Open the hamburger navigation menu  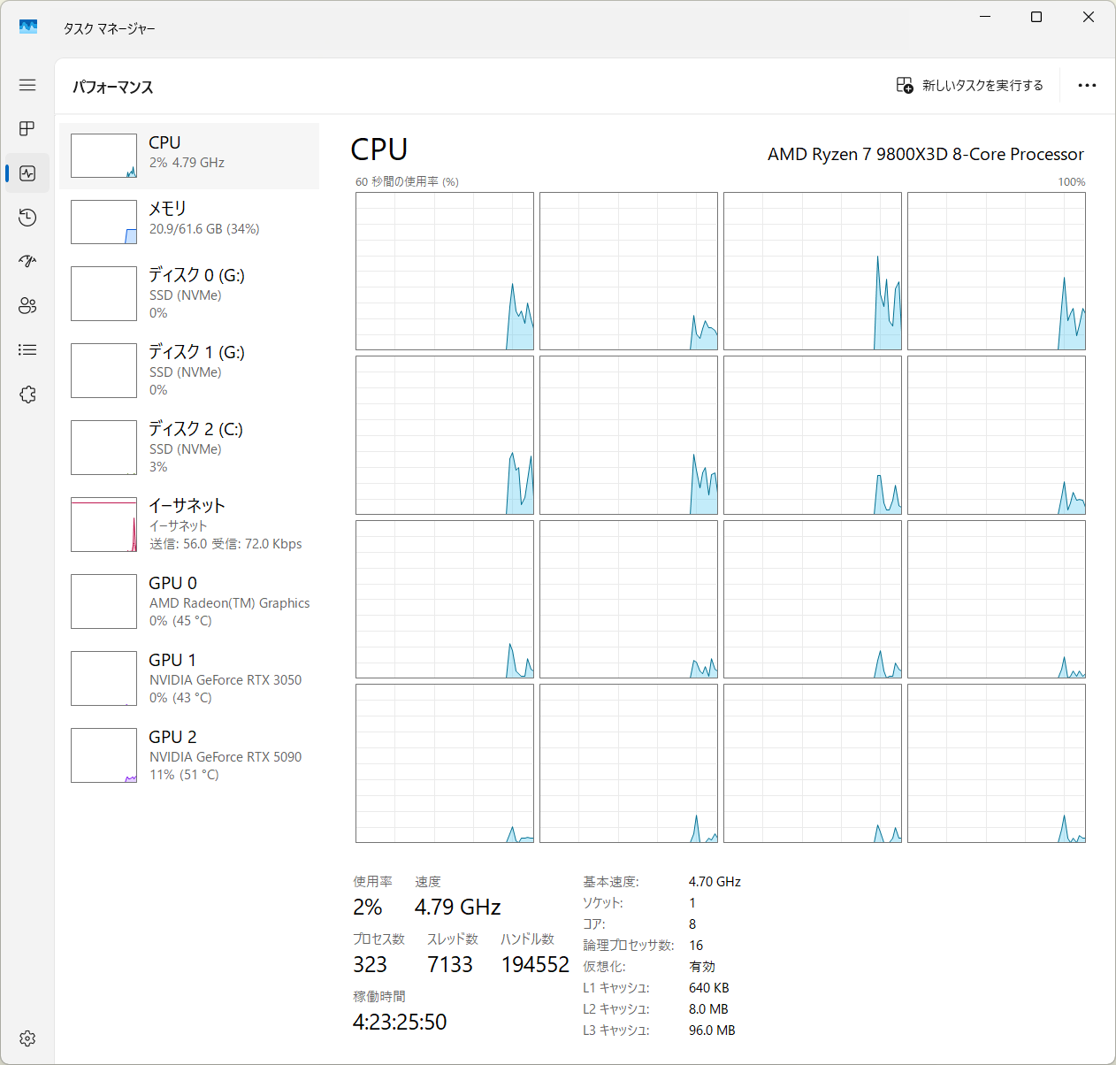coord(27,85)
